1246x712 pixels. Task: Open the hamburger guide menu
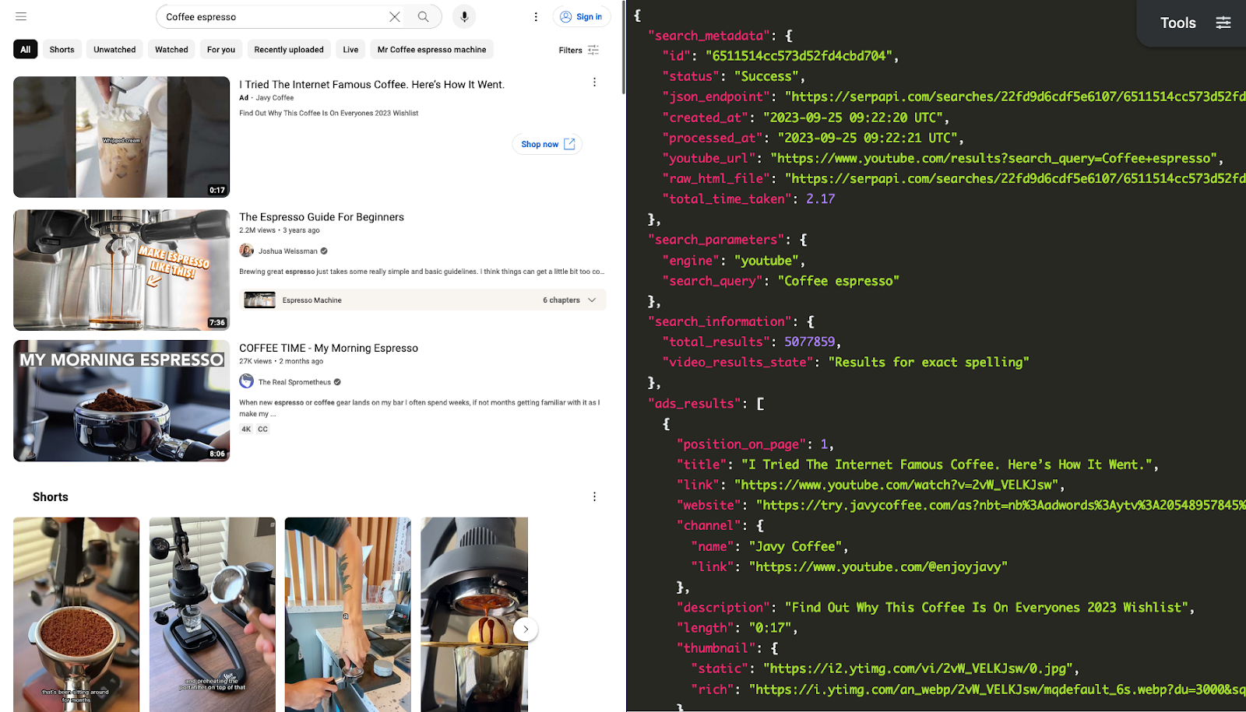21,16
